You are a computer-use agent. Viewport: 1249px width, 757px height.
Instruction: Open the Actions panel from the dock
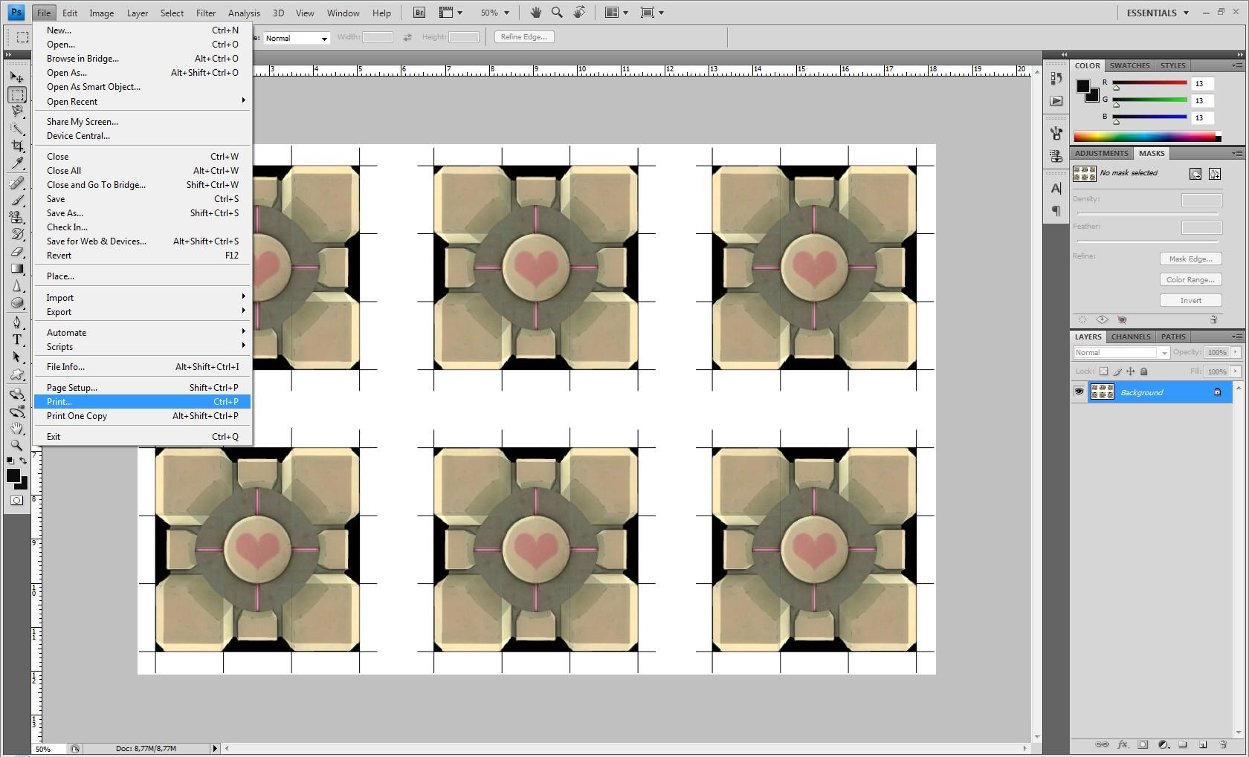(x=1056, y=100)
